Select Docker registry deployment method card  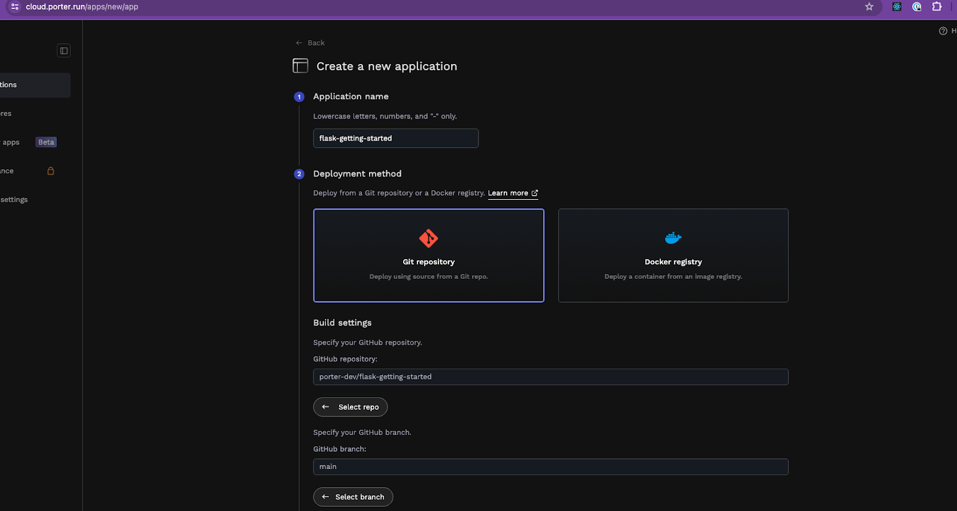(673, 255)
